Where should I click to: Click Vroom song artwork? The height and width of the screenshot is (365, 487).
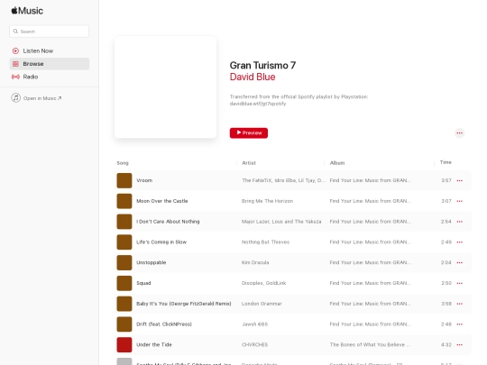[124, 180]
